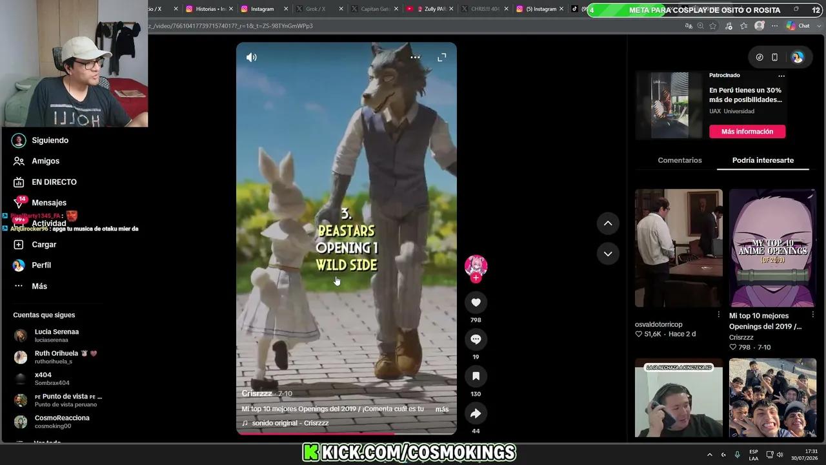Open browser zoom magnifier icon
Viewport: 826px width, 465px height.
(701, 26)
